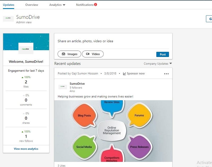Click the SumoDrive logo in the welcome card
The height and width of the screenshot is (167, 212).
[x=26, y=49]
